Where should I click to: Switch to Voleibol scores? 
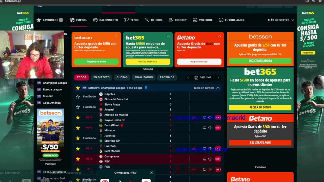coord(202,20)
